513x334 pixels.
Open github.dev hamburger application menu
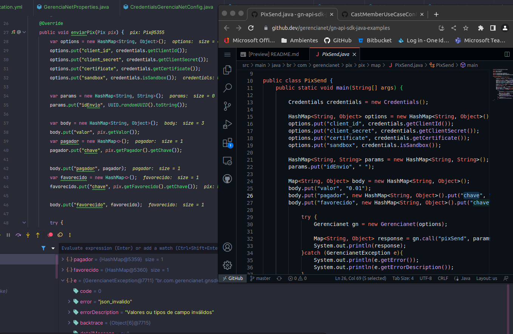click(x=227, y=54)
